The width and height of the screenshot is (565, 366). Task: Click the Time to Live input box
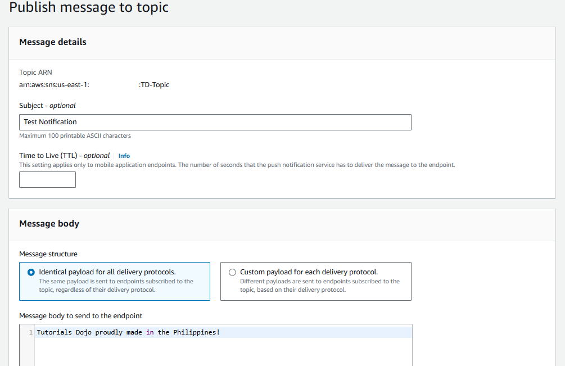47,179
